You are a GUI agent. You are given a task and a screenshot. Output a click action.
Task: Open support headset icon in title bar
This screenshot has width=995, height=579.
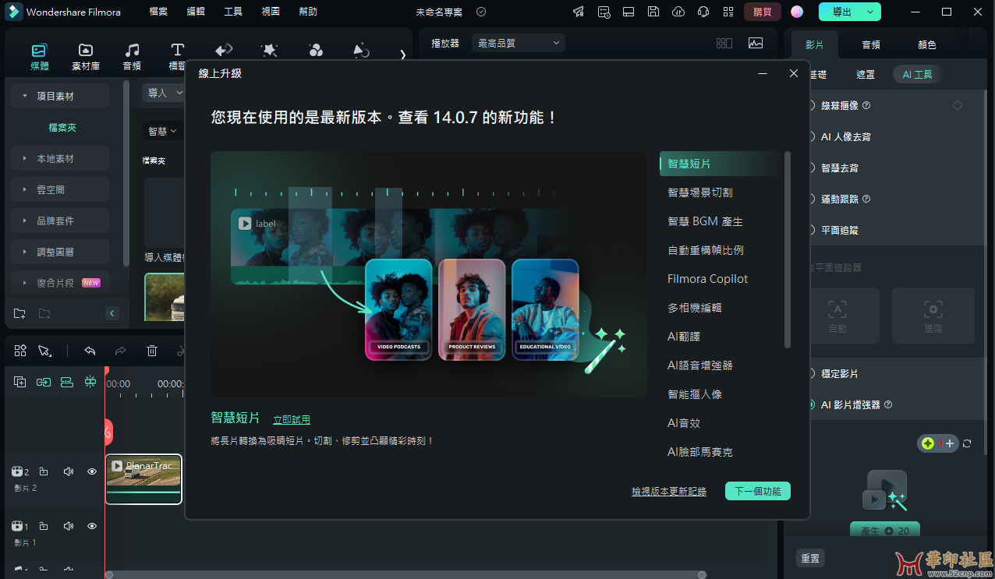[703, 12]
